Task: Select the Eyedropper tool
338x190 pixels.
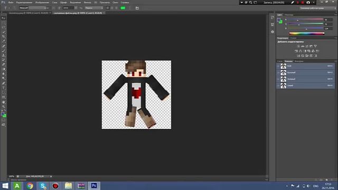Action: tap(4, 41)
